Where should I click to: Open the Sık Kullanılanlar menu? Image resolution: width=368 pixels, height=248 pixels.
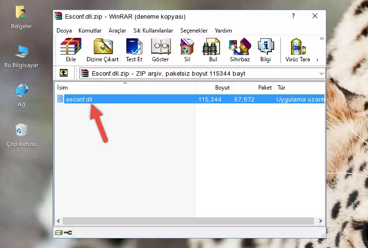coord(153,31)
